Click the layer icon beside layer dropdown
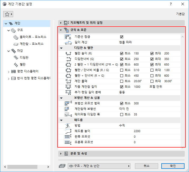This screenshot has width=189, height=172. pos(62,166)
